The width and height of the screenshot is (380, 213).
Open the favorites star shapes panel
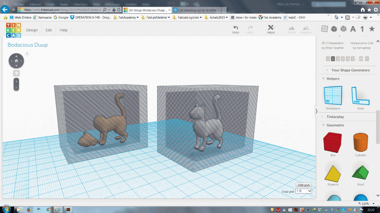[372, 29]
